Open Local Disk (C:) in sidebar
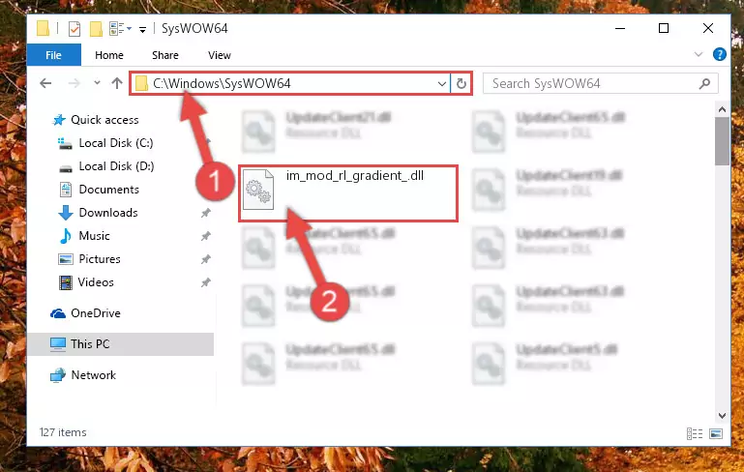Viewport: 744px width, 472px height. (116, 143)
